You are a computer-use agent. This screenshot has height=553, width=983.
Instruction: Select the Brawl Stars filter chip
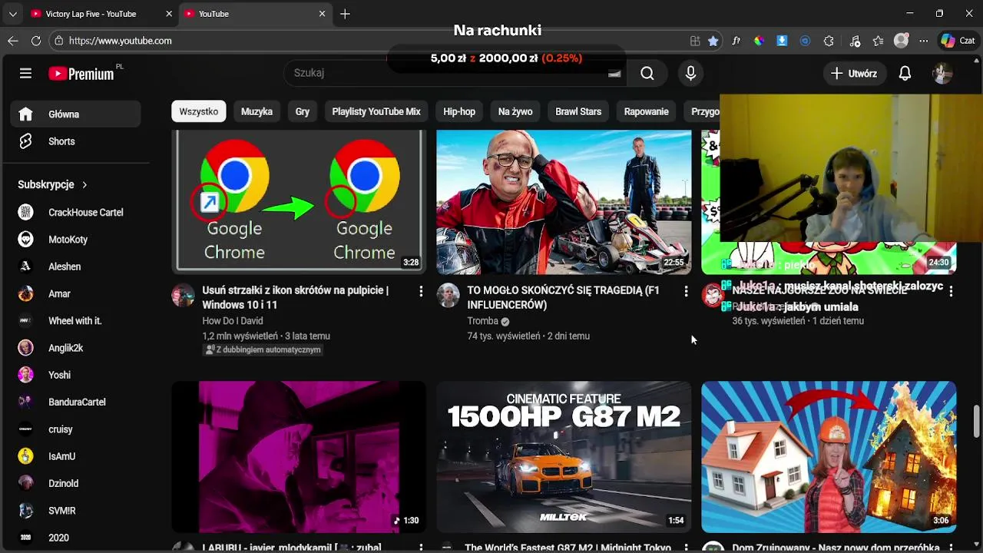click(578, 111)
